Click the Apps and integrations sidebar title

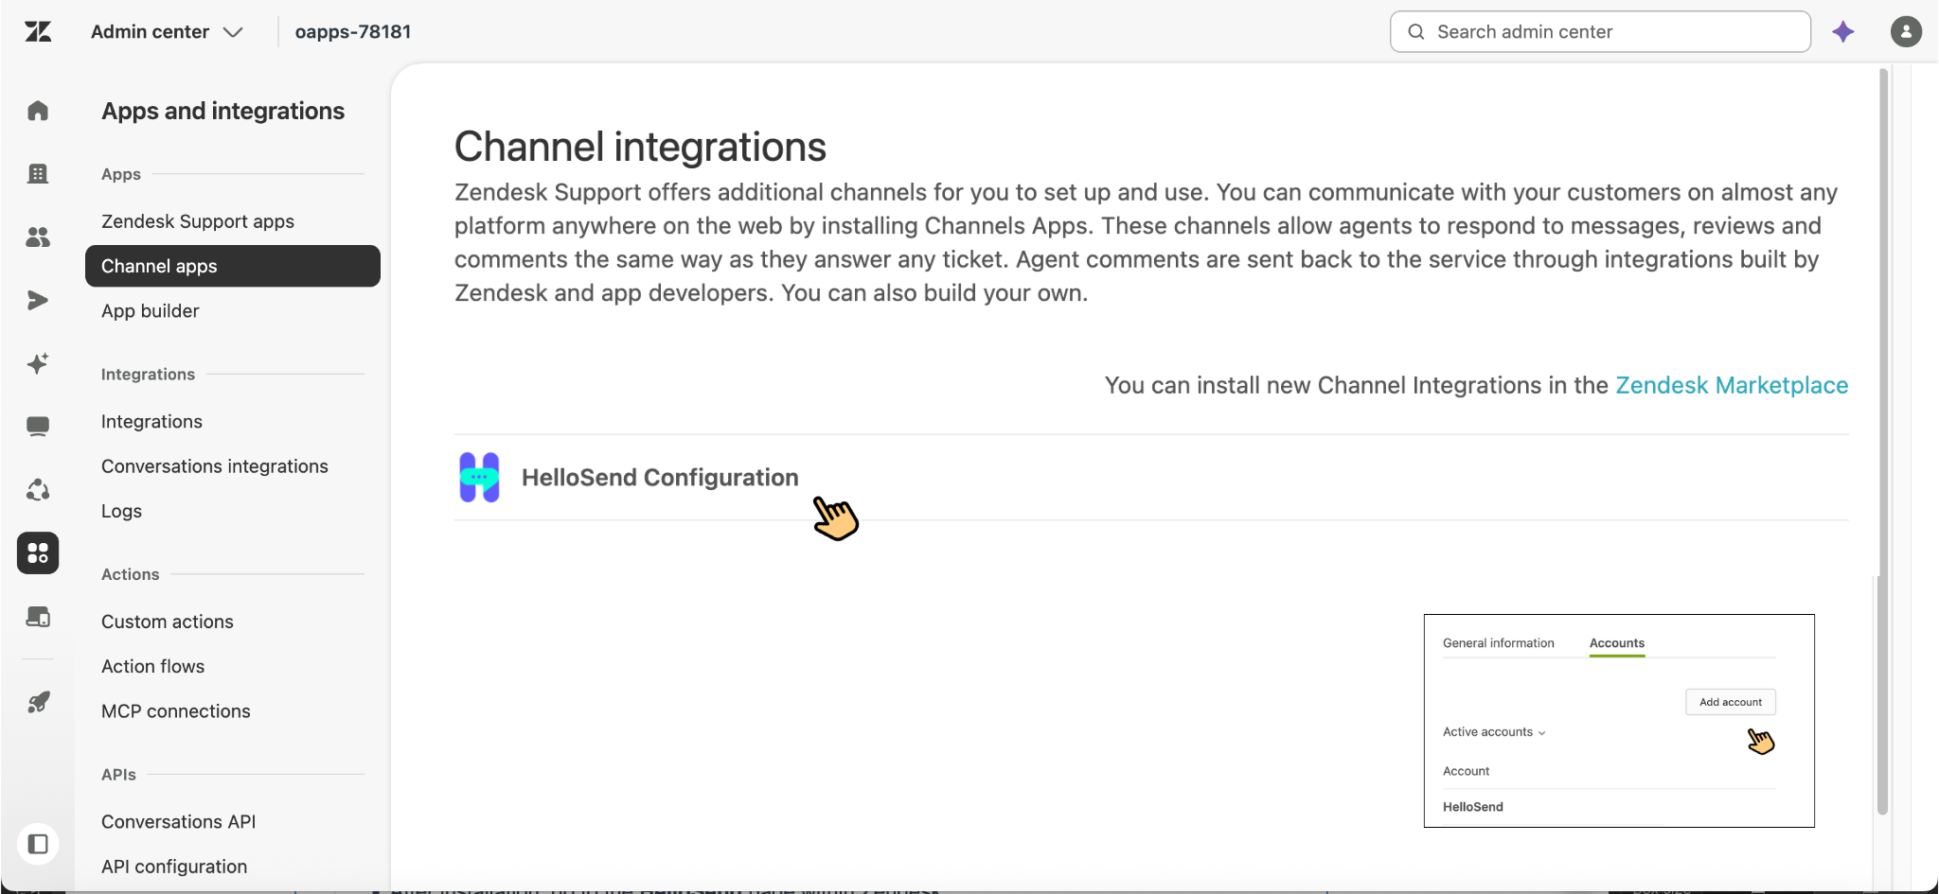click(x=223, y=111)
